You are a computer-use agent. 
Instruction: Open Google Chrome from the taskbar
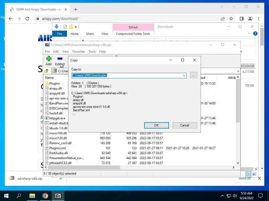click(45, 196)
